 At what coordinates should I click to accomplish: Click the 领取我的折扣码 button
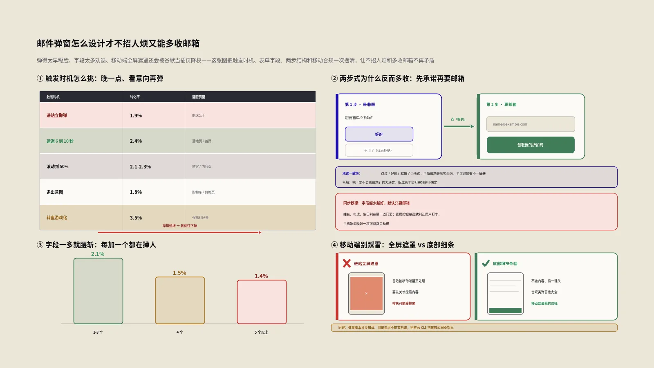point(531,145)
